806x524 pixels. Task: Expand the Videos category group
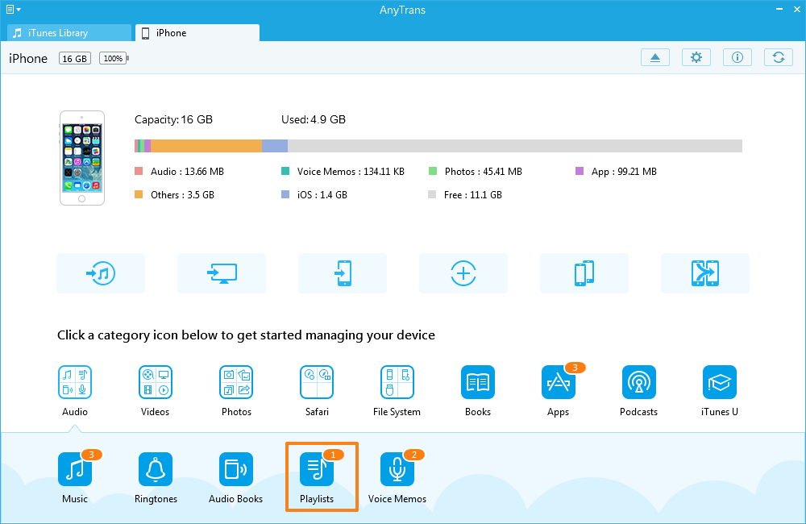(x=156, y=382)
